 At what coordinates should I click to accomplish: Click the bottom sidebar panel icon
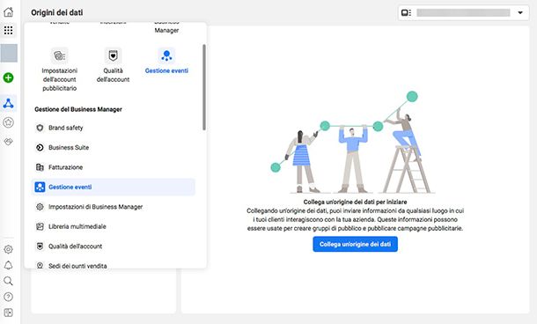click(x=8, y=313)
